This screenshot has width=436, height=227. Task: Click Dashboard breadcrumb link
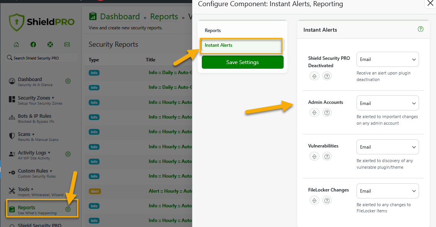pyautogui.click(x=120, y=17)
